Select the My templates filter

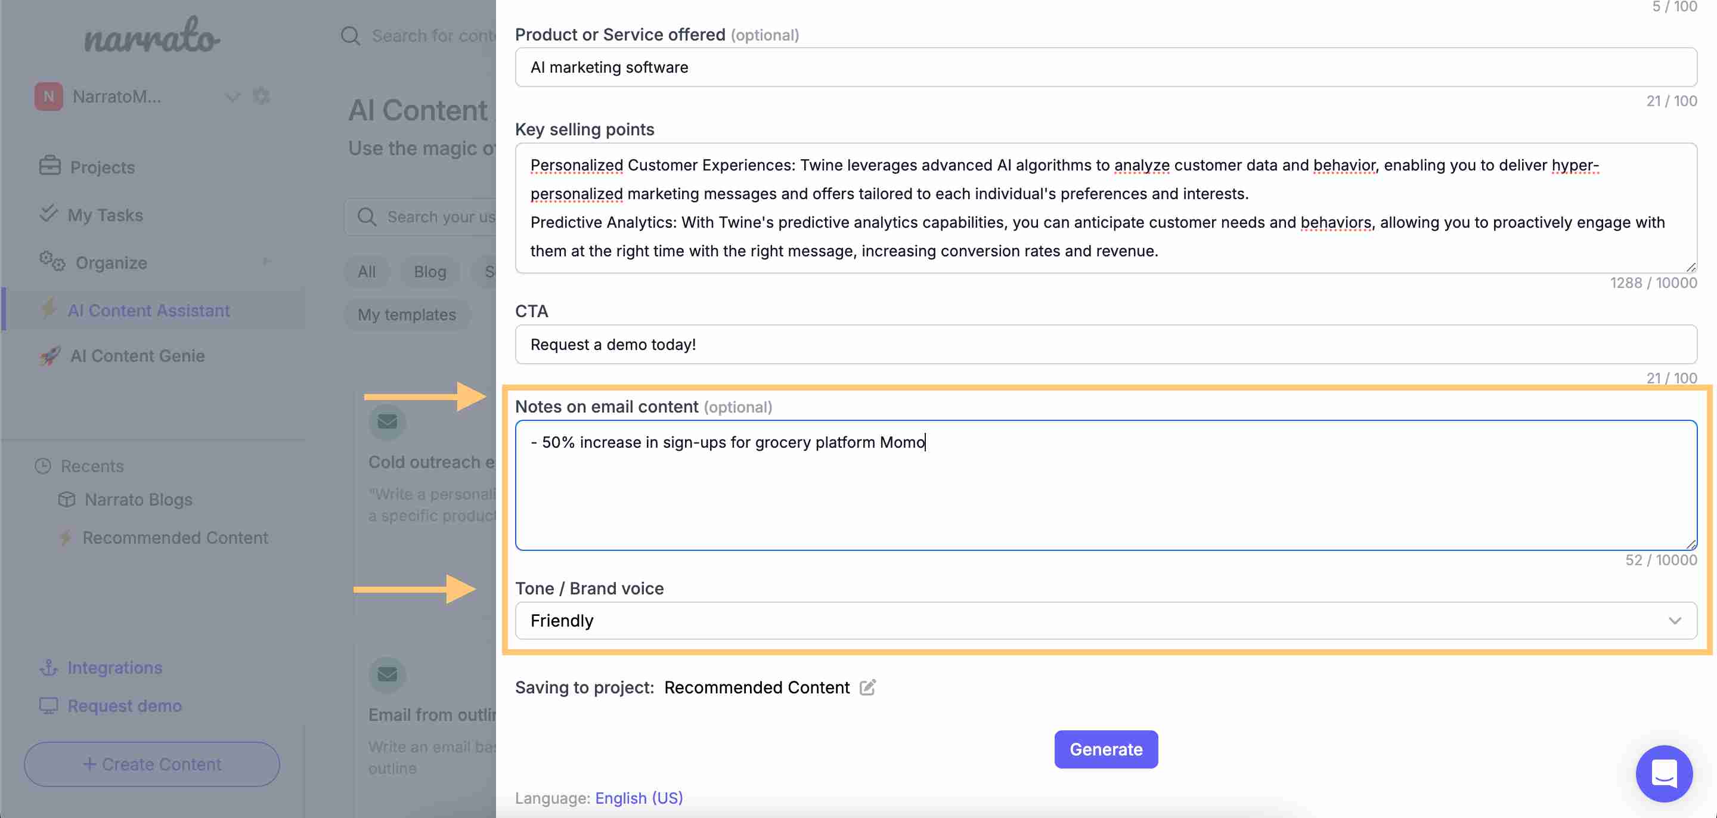[407, 315]
